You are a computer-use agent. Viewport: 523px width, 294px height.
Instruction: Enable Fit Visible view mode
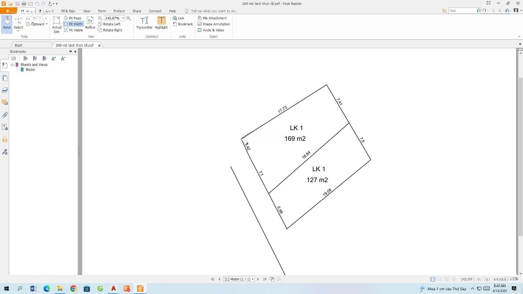(x=73, y=30)
